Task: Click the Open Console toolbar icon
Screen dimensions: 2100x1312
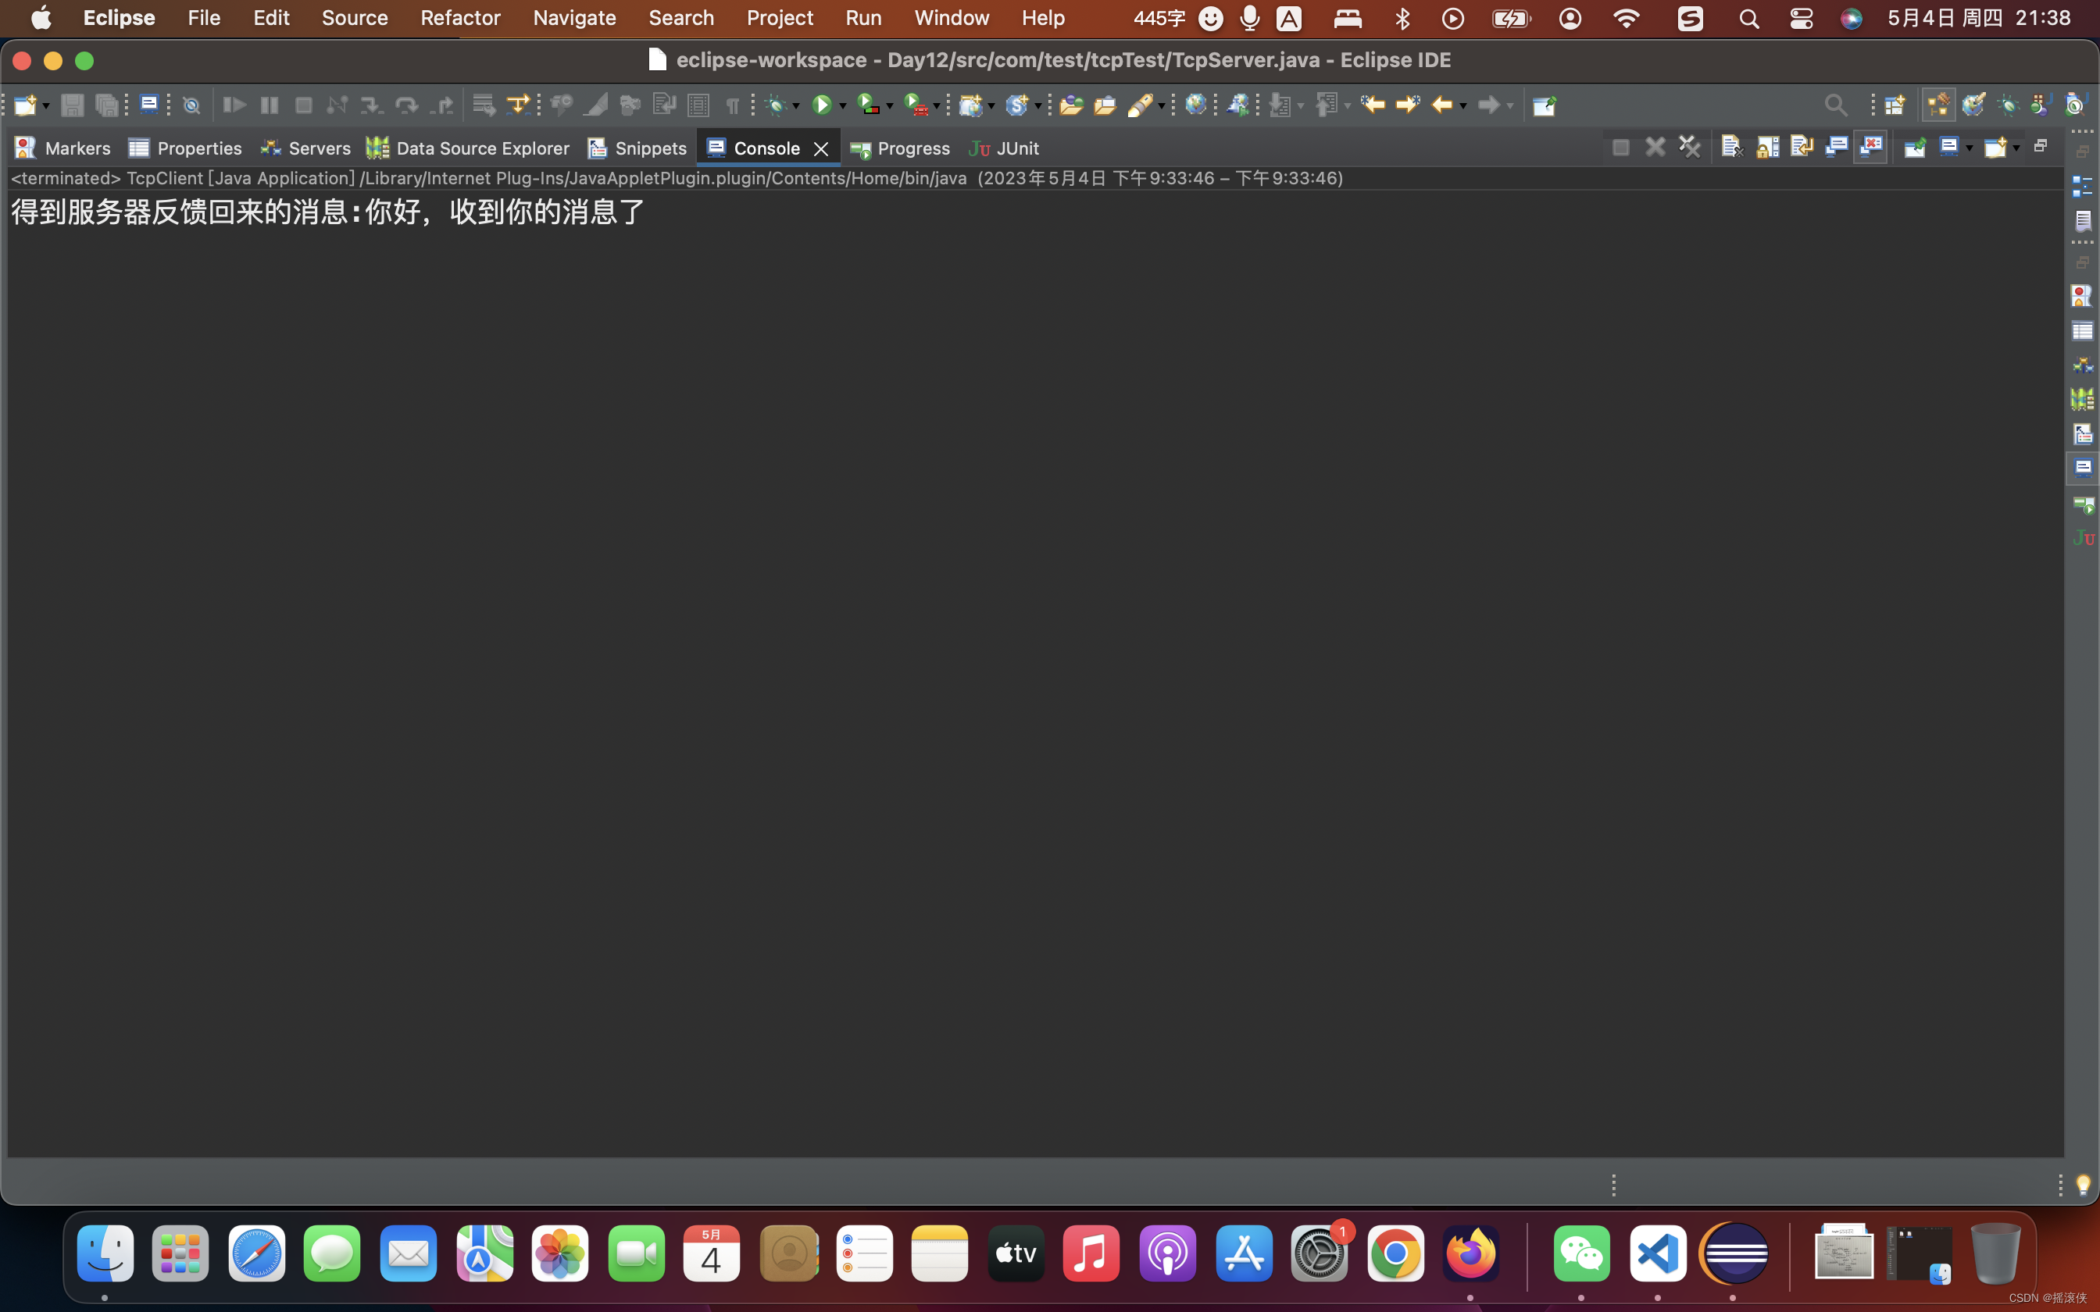Action: 149,105
